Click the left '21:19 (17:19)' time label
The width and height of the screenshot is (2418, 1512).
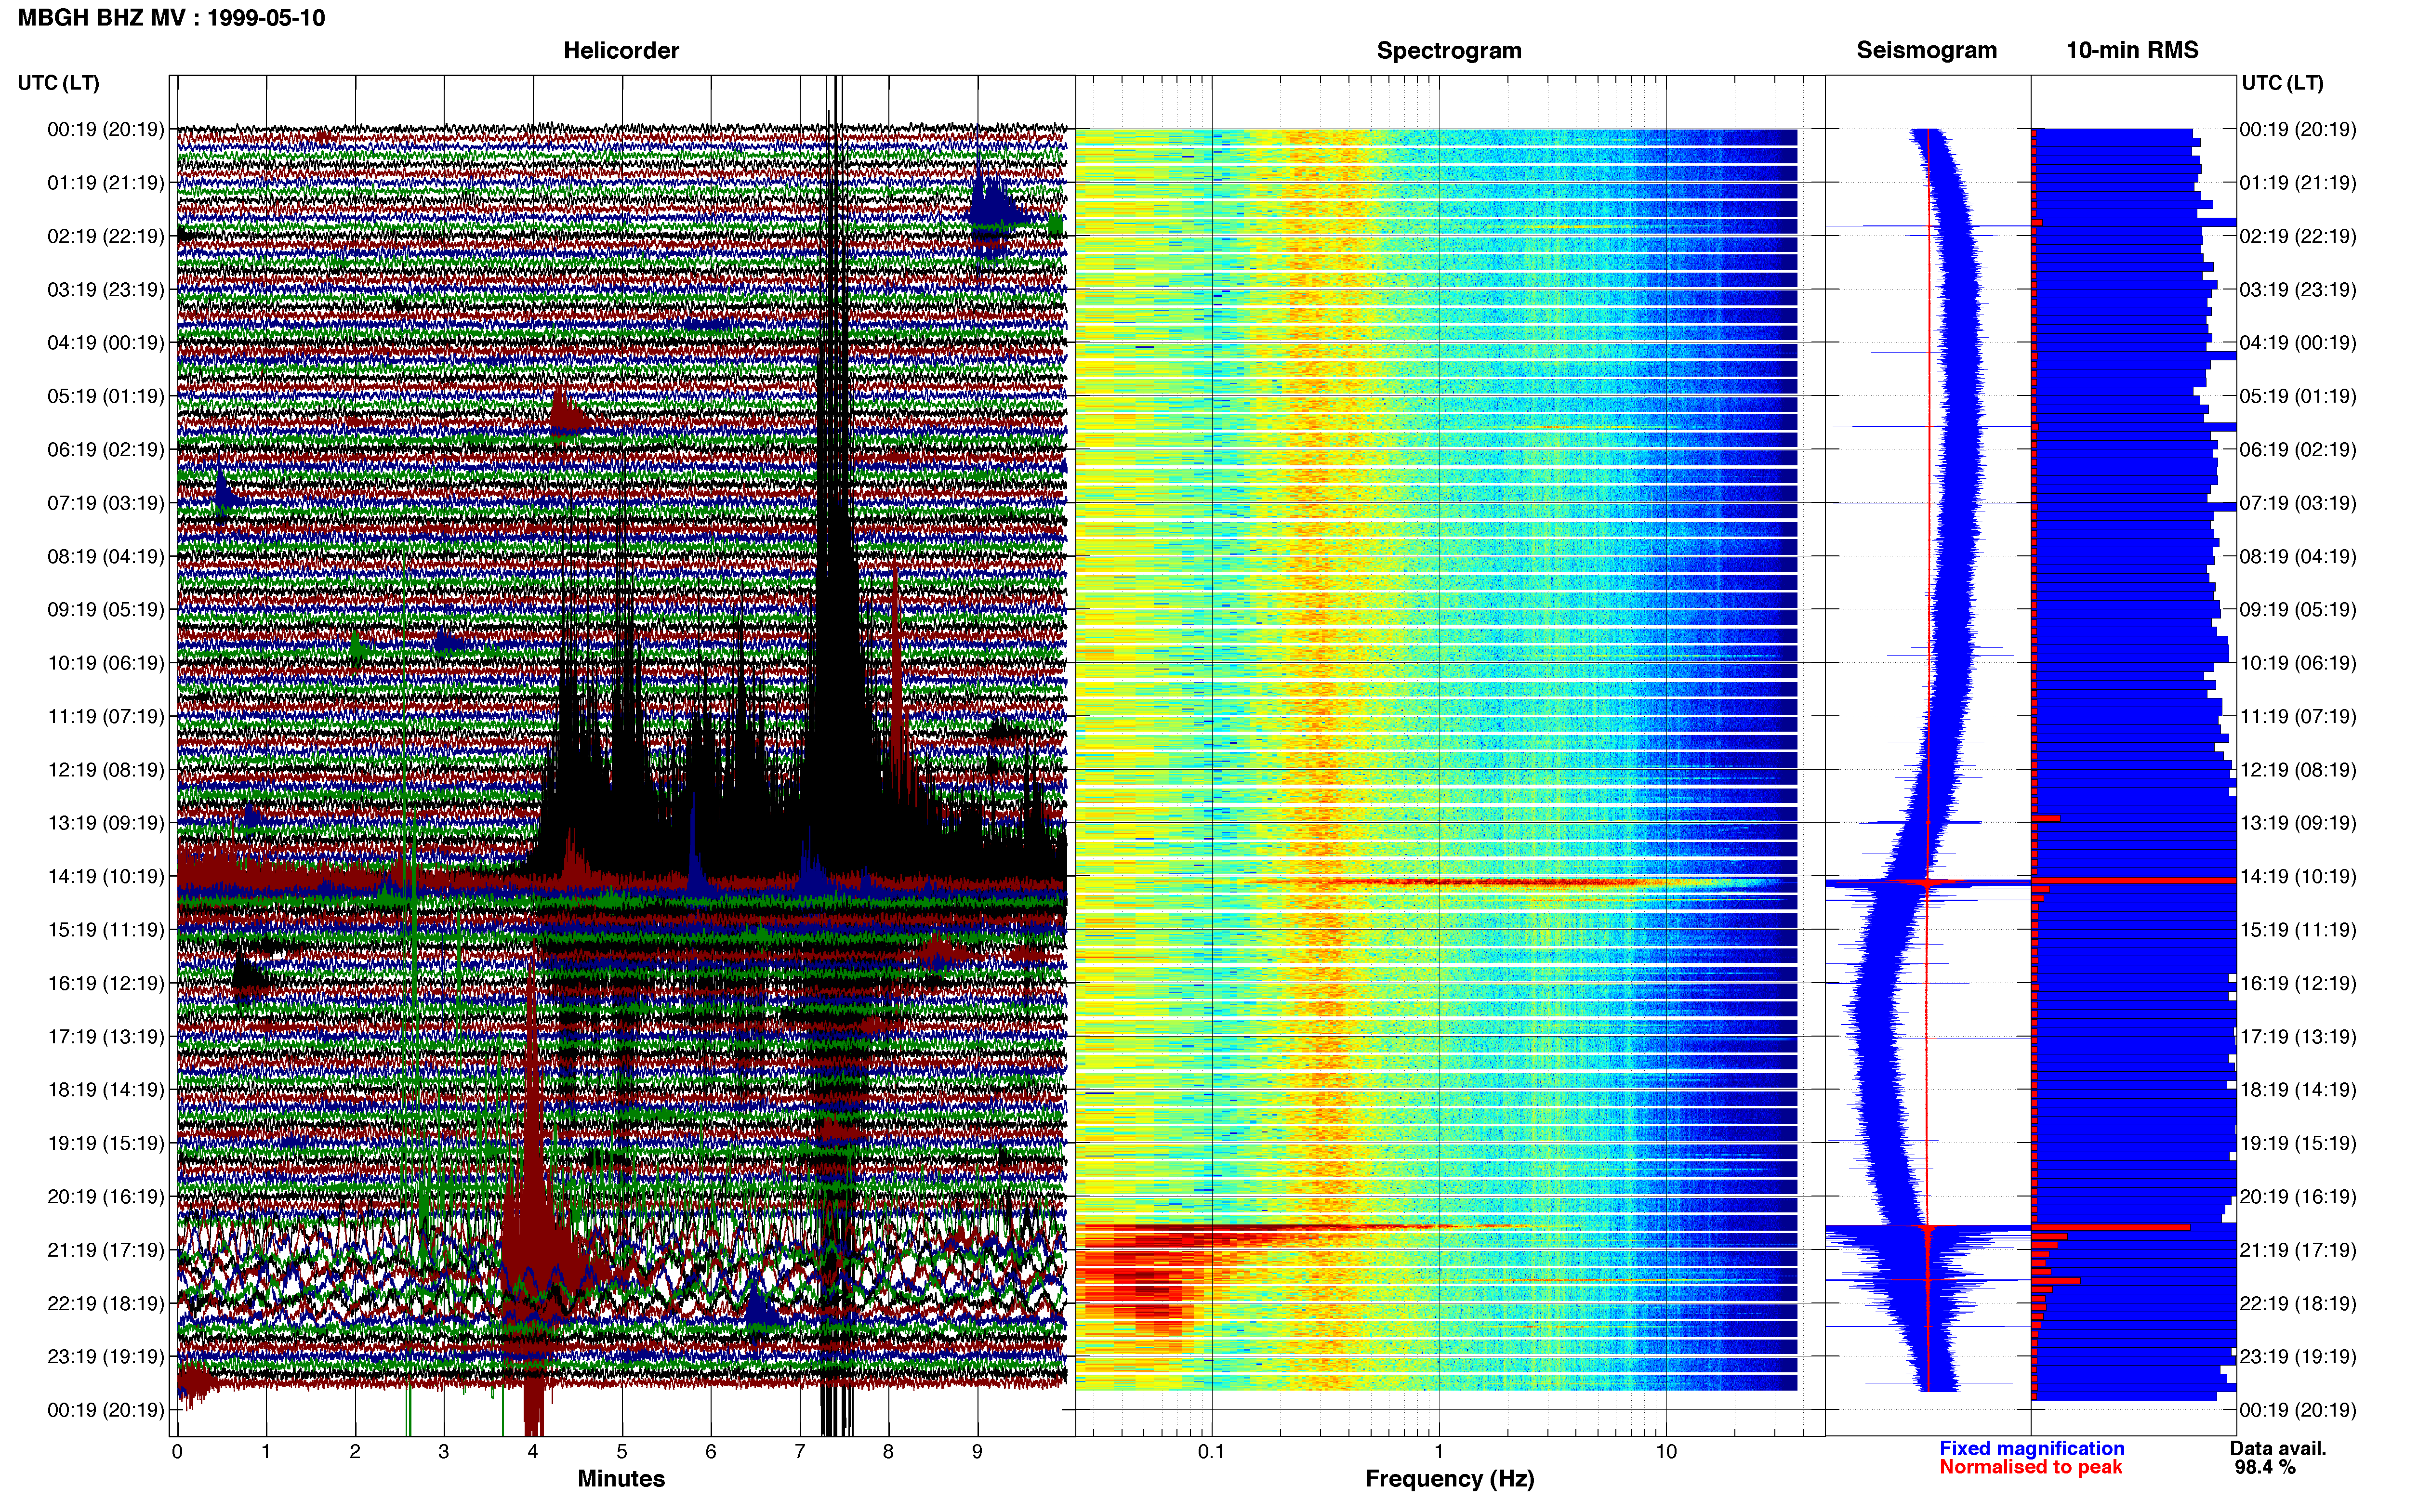[x=106, y=1250]
